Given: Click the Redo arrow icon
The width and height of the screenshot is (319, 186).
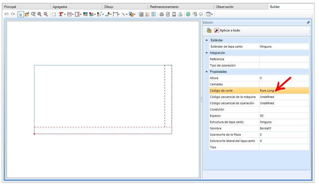Looking at the screenshot, I should [x=13, y=14].
